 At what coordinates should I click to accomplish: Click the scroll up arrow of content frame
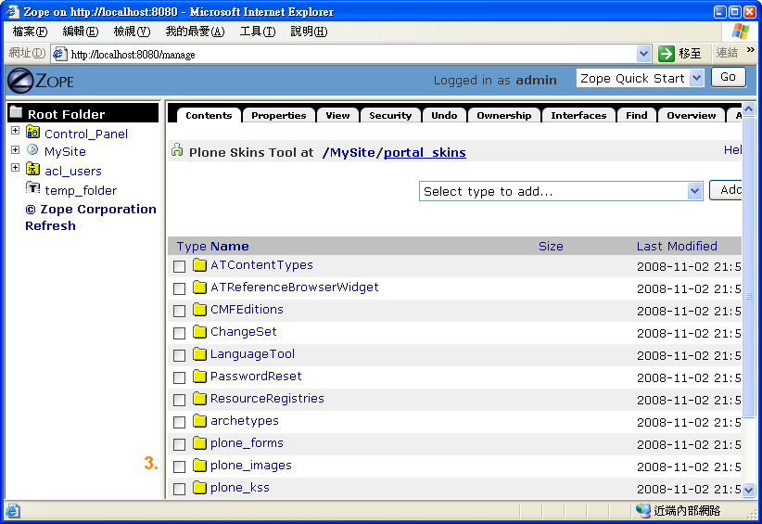[748, 109]
